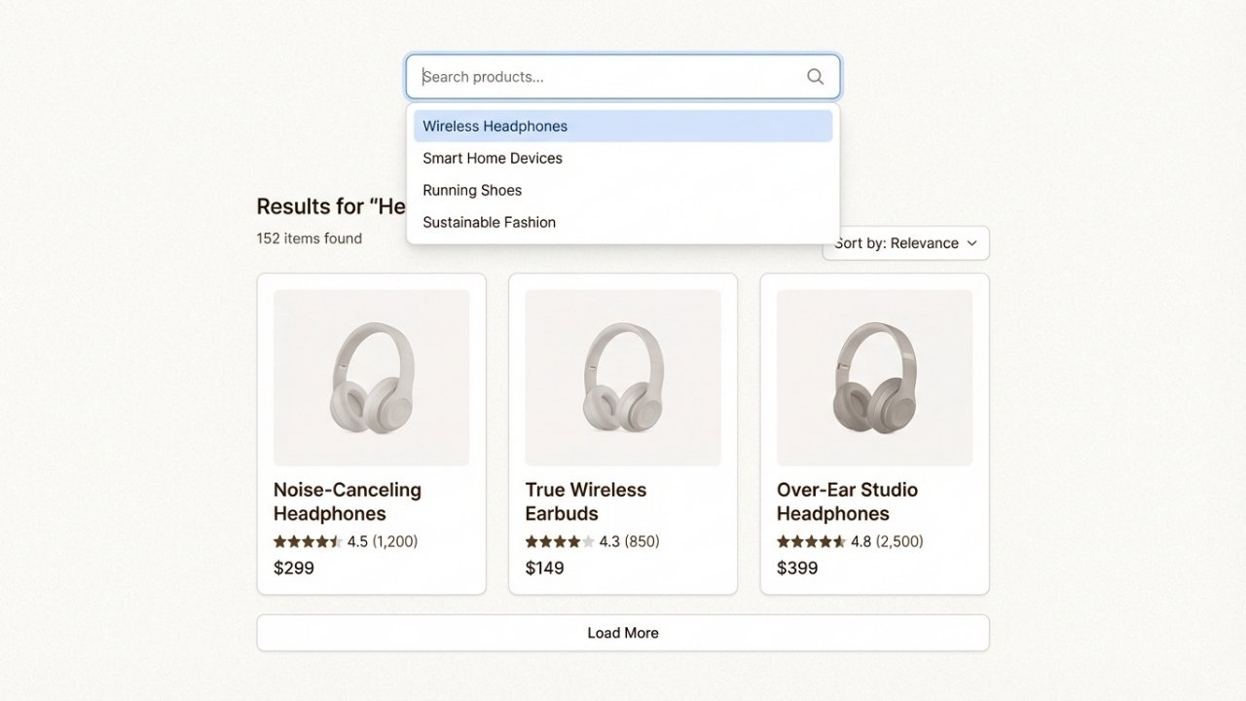The width and height of the screenshot is (1246, 701).
Task: Open the Over-Ear Studio Headphones product image
Action: click(x=874, y=378)
